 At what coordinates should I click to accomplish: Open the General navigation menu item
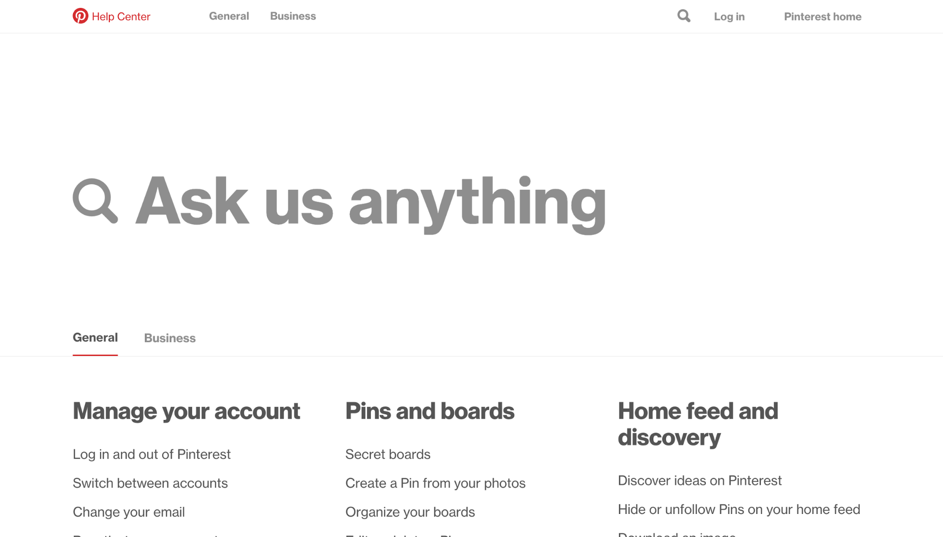pyautogui.click(x=229, y=16)
